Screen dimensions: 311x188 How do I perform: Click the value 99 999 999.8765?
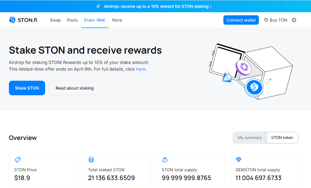(186, 178)
